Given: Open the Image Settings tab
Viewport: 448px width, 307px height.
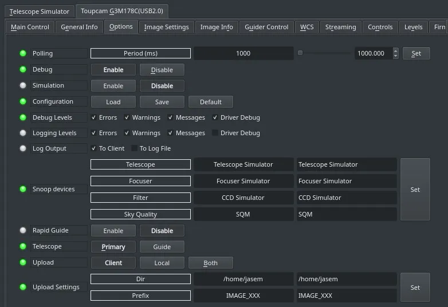Looking at the screenshot, I should coord(166,27).
